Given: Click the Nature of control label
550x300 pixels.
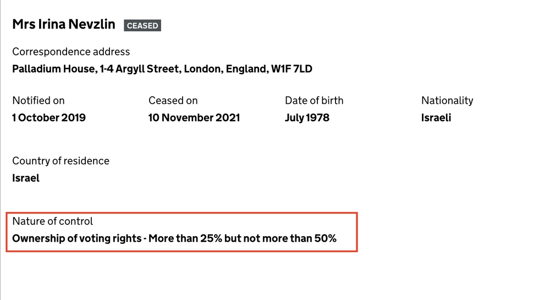Looking at the screenshot, I should [53, 221].
